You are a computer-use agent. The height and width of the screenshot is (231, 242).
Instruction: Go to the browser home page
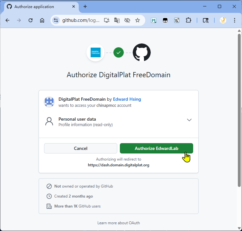coord(42,20)
